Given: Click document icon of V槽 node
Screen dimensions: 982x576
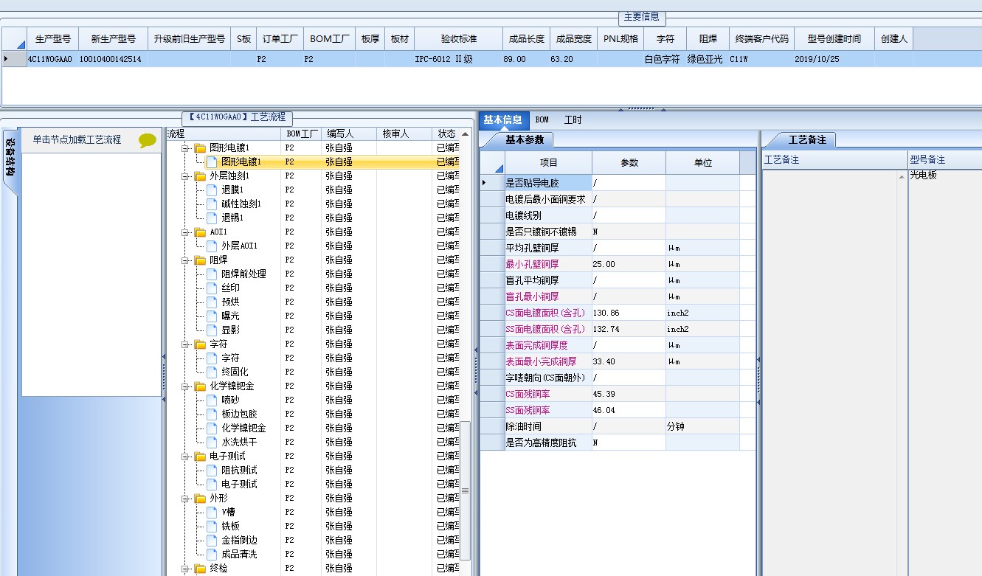Looking at the screenshot, I should click(x=212, y=513).
